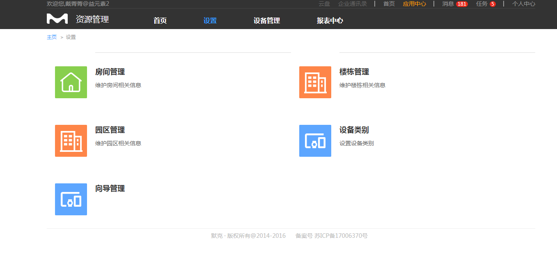Screen dimensions: 557x264
Task: Click the description 维护楼栋相关信息
Action: [x=362, y=85]
